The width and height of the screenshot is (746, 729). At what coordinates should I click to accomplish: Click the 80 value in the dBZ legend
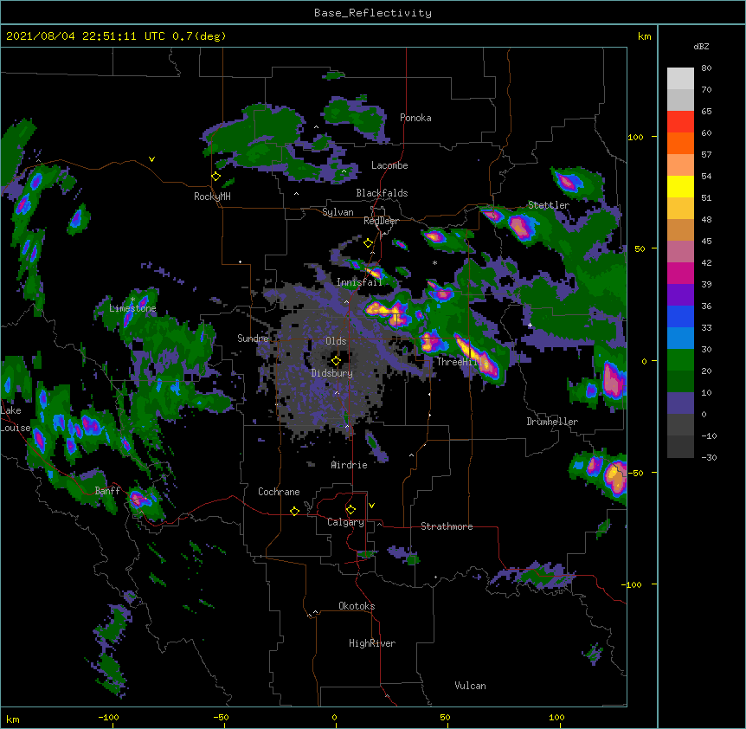point(706,68)
